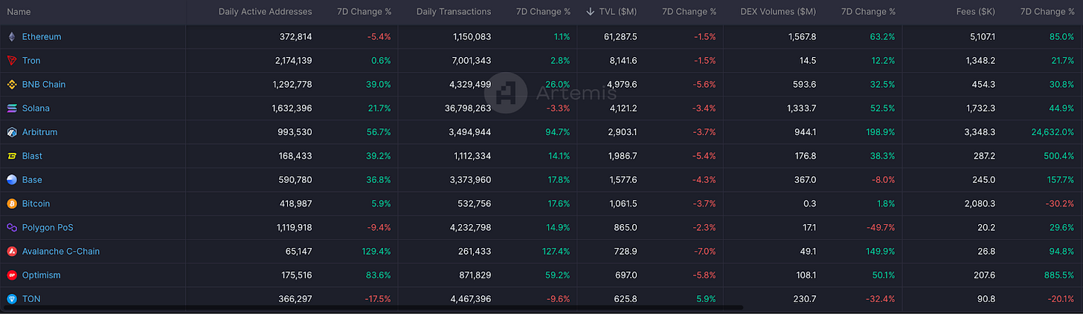Sort by the Name column header
Image resolution: width=1083 pixels, height=314 pixels.
click(19, 12)
